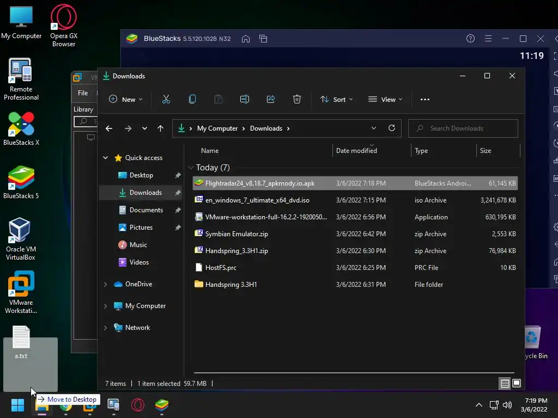558x418 pixels.
Task: Select Desktop in Quick access
Action: click(141, 175)
